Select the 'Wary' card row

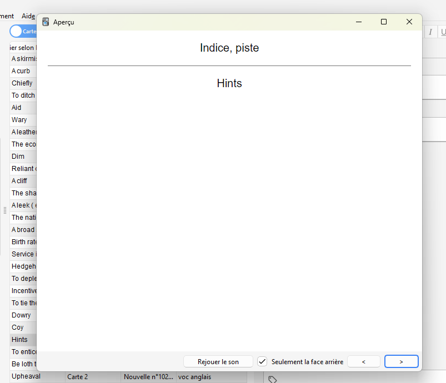pos(19,120)
